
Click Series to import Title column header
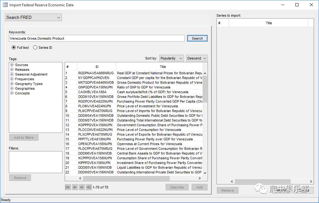point(269,23)
